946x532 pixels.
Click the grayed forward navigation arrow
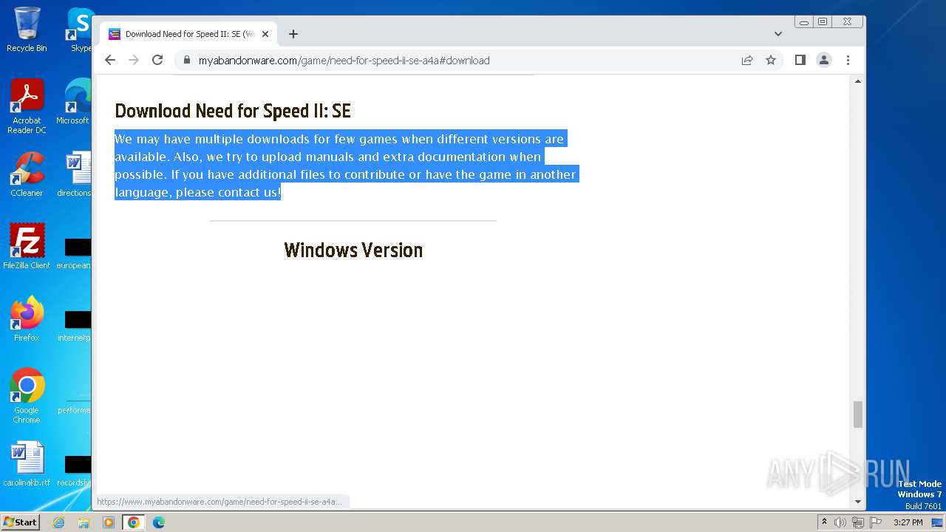click(x=134, y=61)
